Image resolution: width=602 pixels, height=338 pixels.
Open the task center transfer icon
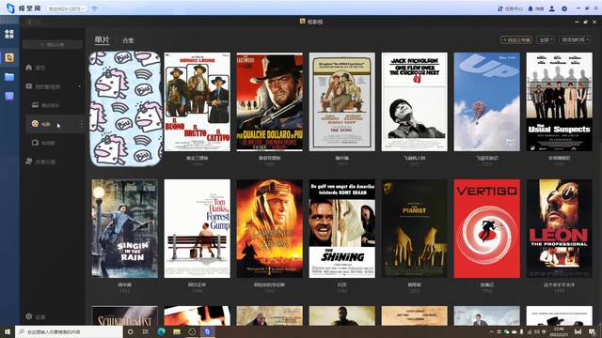pyautogui.click(x=500, y=8)
